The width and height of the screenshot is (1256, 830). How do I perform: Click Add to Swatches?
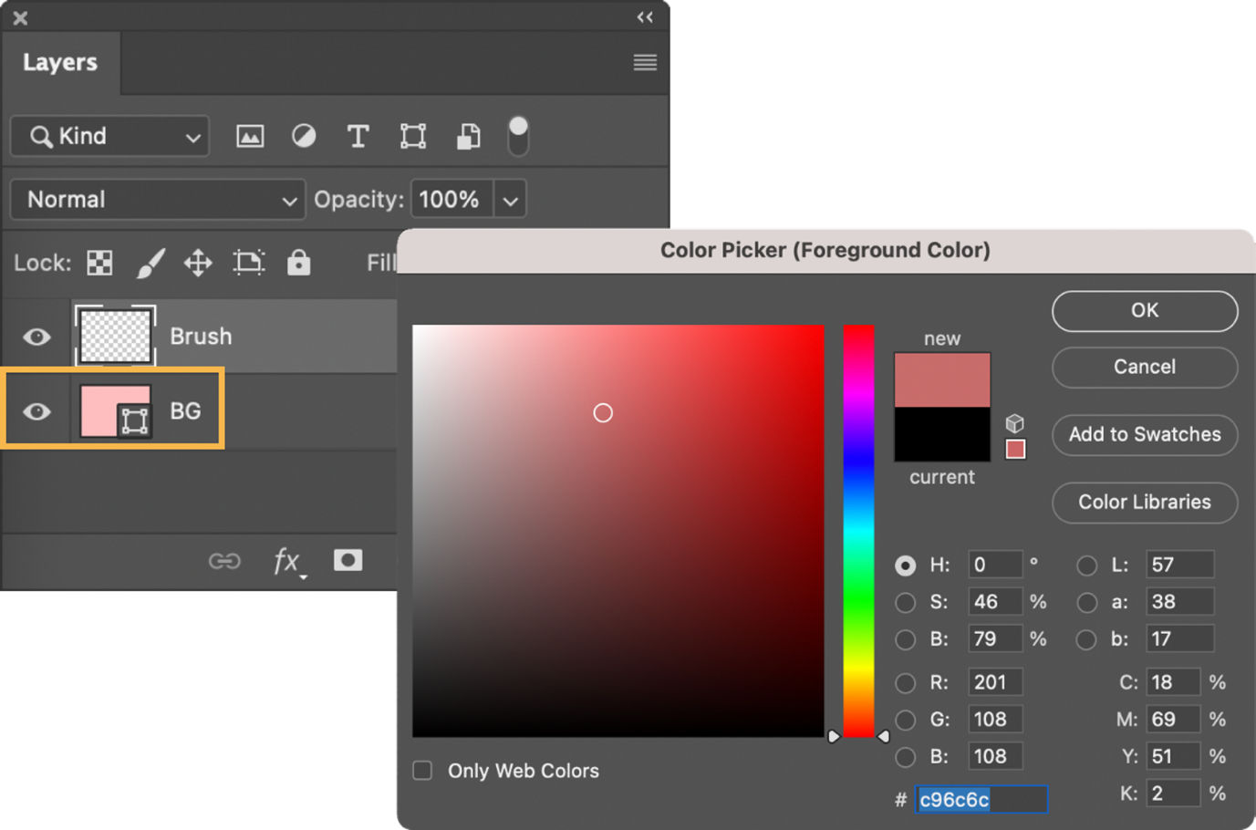point(1144,435)
